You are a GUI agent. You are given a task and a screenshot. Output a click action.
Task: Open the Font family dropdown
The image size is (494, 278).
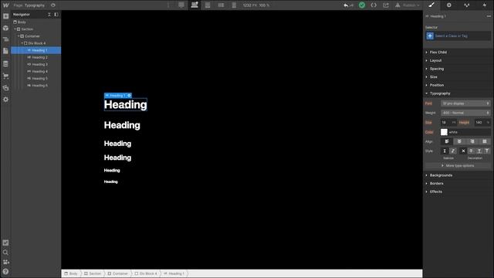[465, 103]
